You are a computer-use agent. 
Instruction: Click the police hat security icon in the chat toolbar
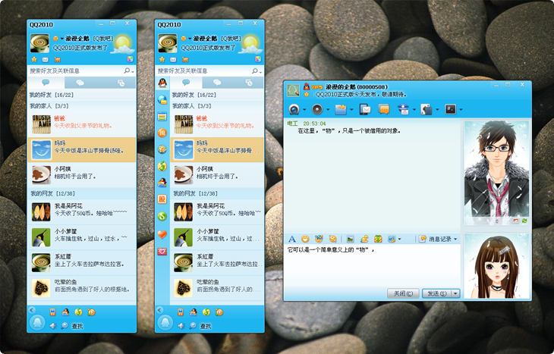(x=403, y=109)
